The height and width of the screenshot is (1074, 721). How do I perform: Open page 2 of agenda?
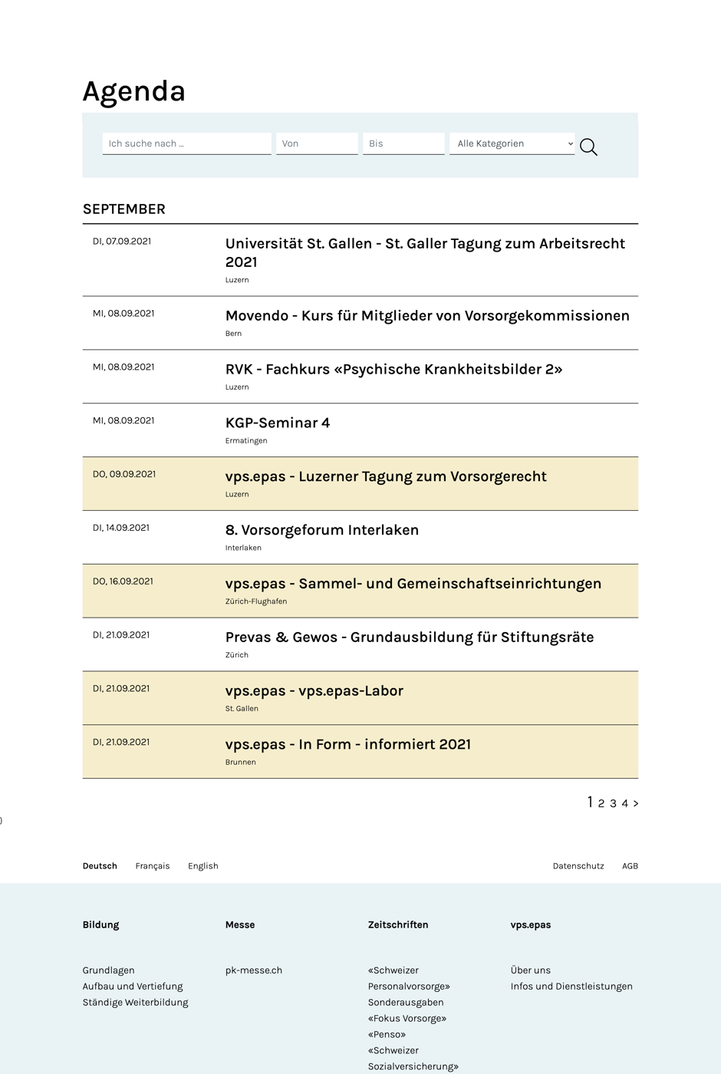tap(601, 803)
